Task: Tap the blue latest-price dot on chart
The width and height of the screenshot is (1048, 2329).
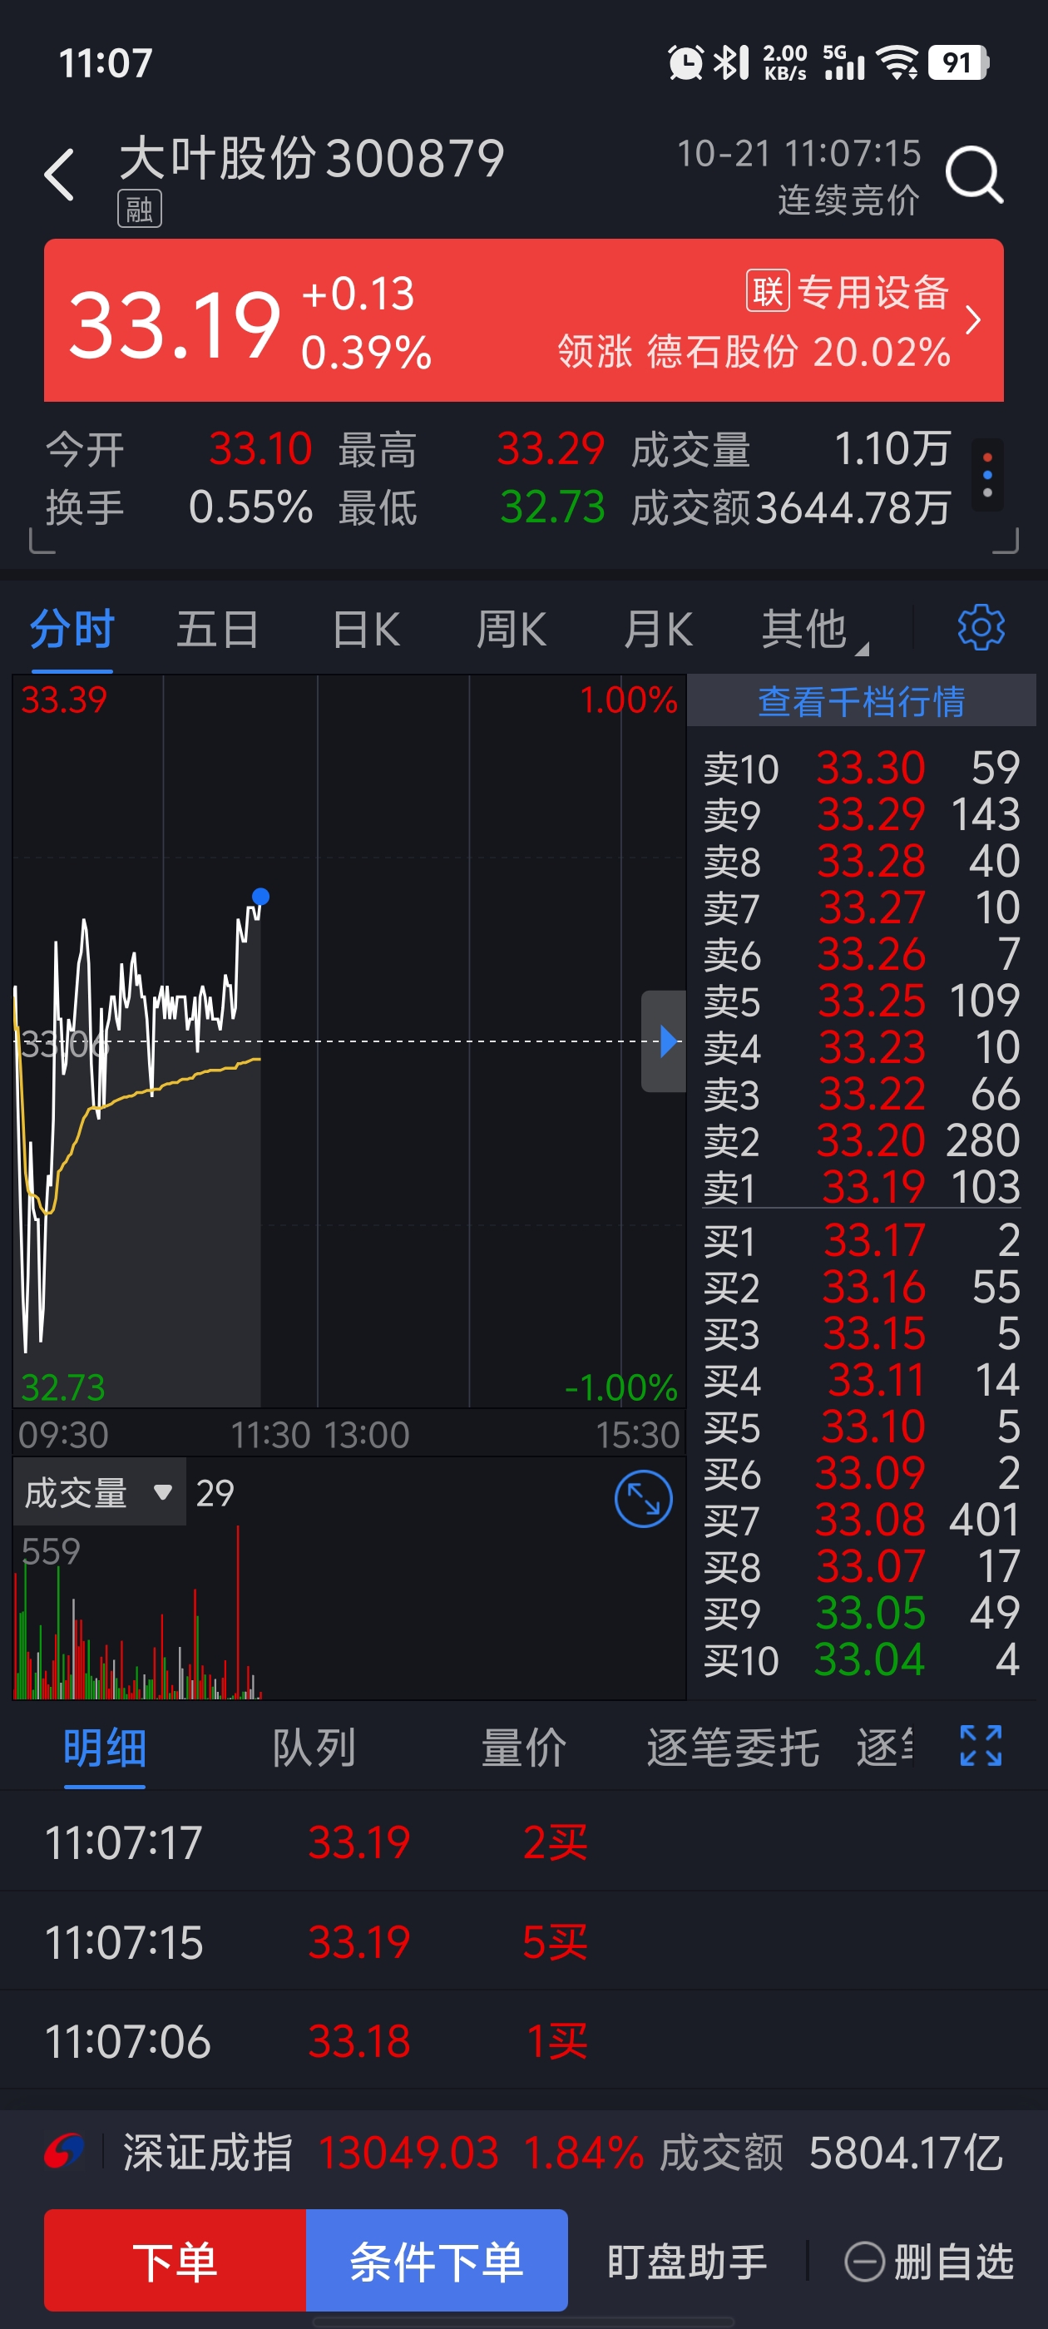Action: pos(260,897)
